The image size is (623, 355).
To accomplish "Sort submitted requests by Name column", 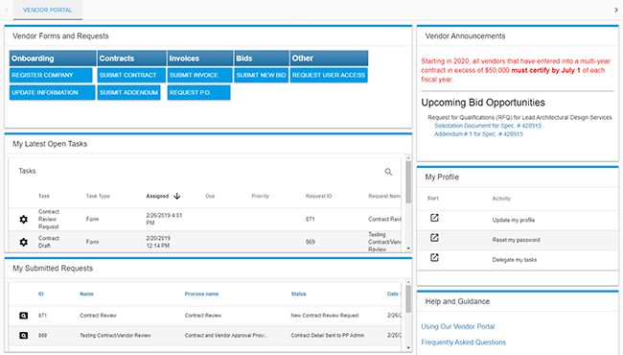I will coord(86,294).
